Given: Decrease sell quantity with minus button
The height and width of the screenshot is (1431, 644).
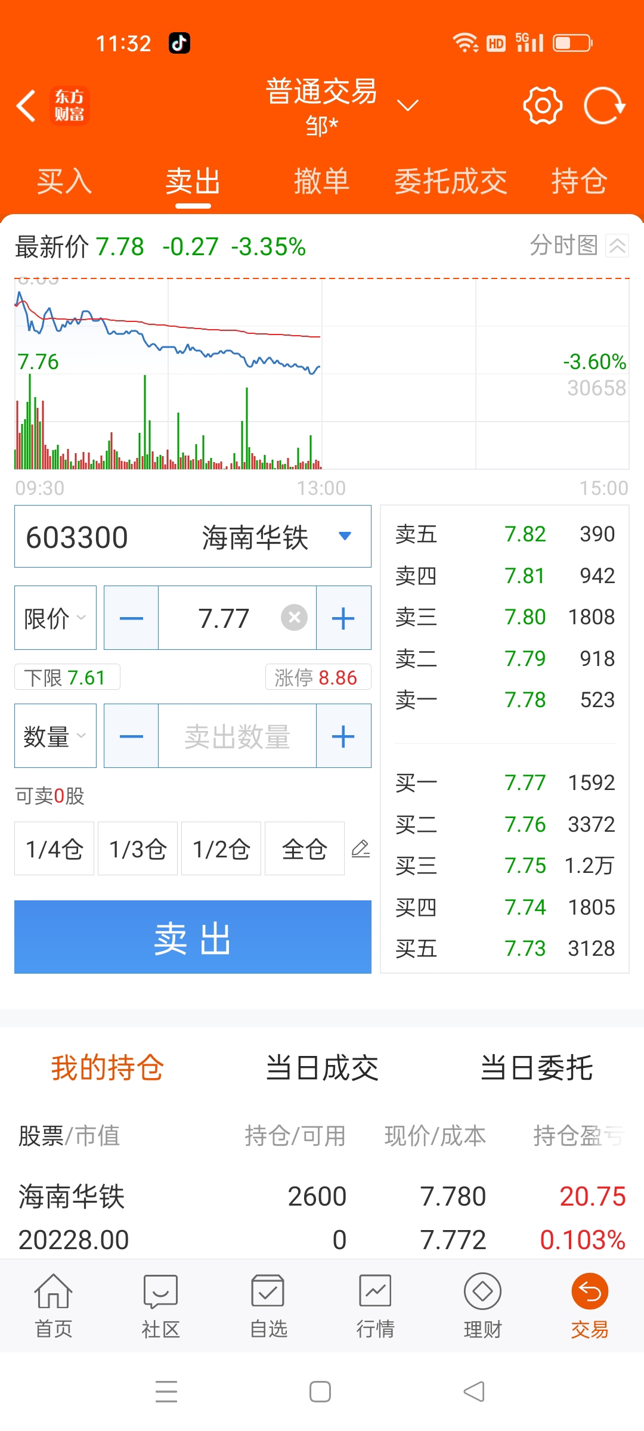Looking at the screenshot, I should click(x=131, y=736).
